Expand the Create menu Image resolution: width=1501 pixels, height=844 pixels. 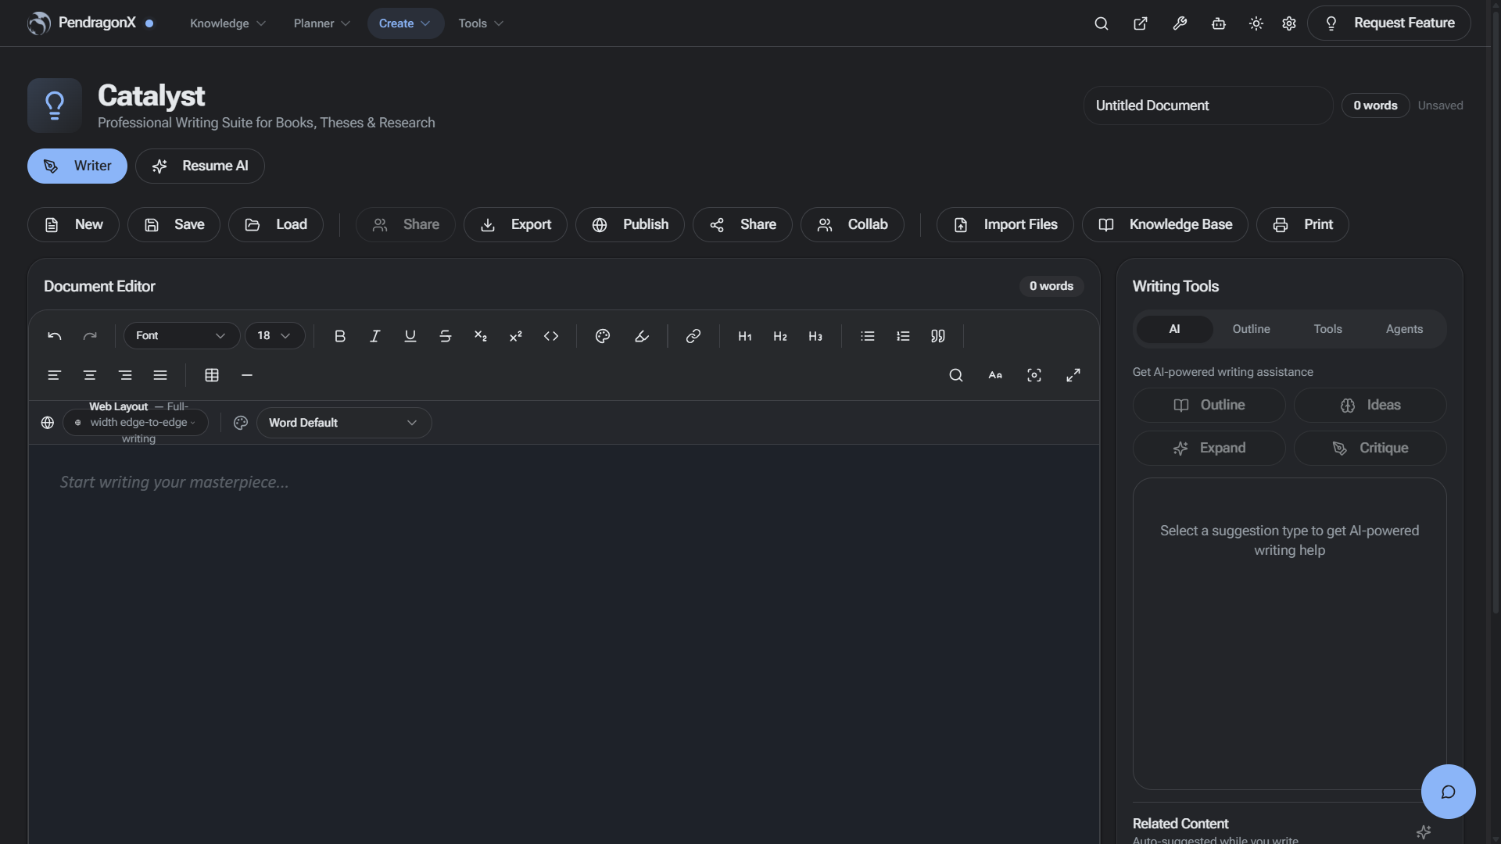pyautogui.click(x=405, y=23)
